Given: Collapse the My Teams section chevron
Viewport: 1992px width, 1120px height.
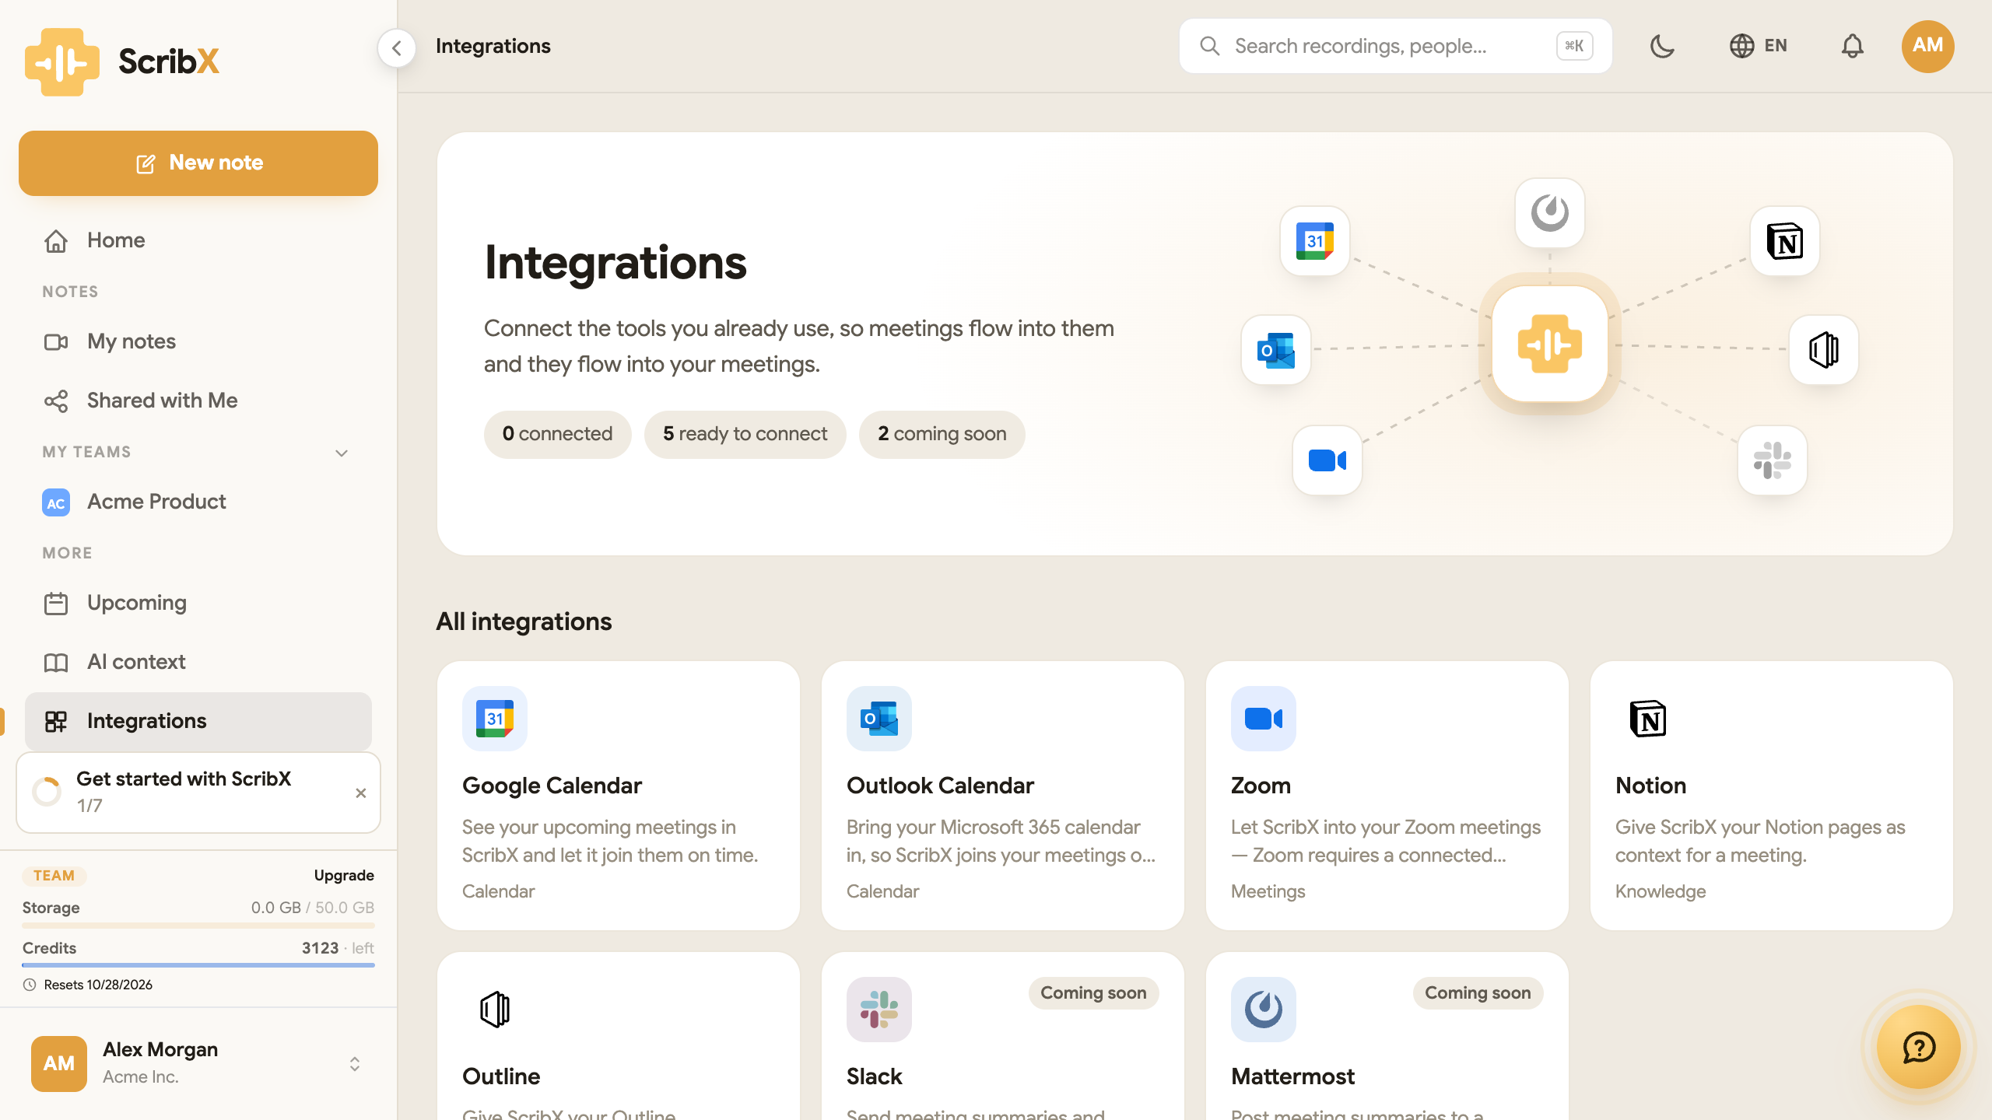Looking at the screenshot, I should click(341, 453).
